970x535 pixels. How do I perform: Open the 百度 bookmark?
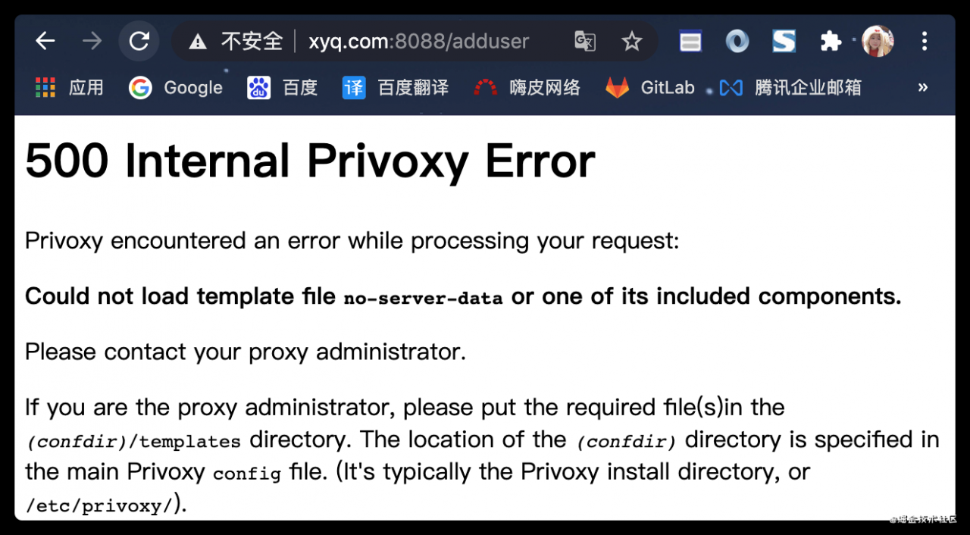[282, 88]
